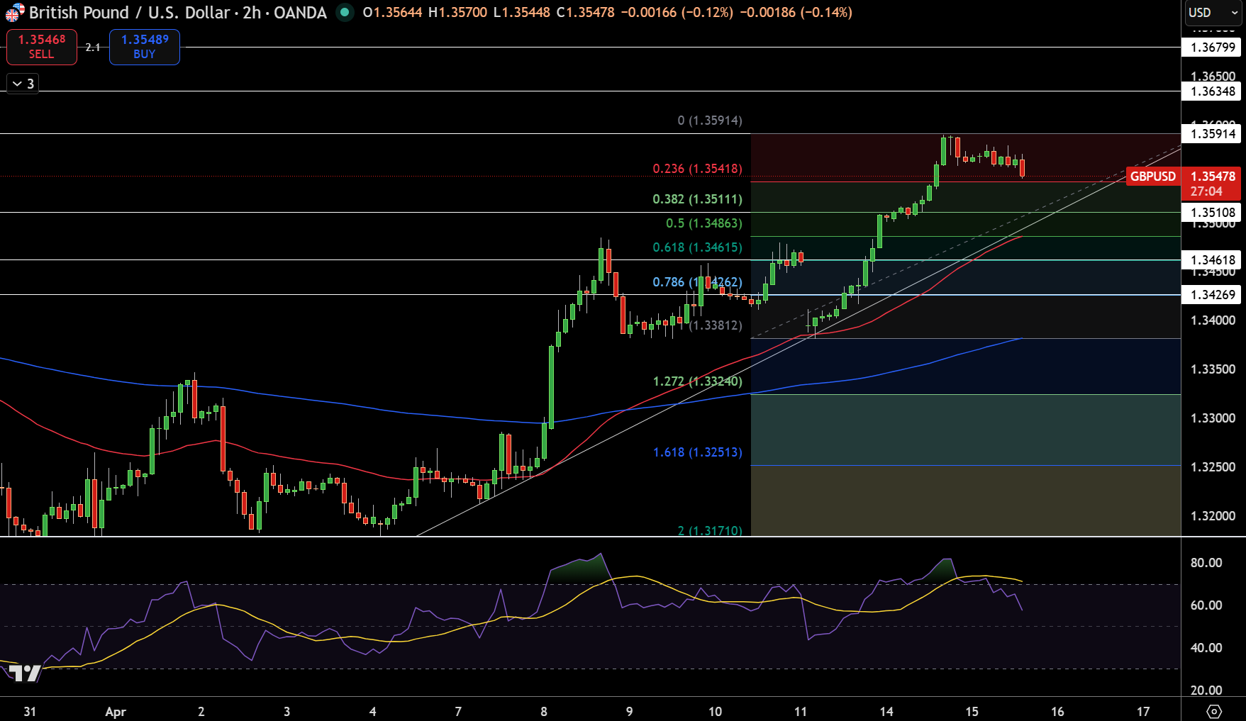This screenshot has height=721, width=1246.
Task: Expand the indicators legend showing 3
Action: (x=23, y=84)
